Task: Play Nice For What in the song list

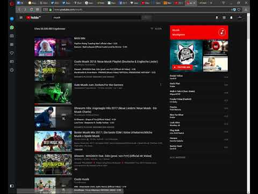Action: (x=199, y=116)
